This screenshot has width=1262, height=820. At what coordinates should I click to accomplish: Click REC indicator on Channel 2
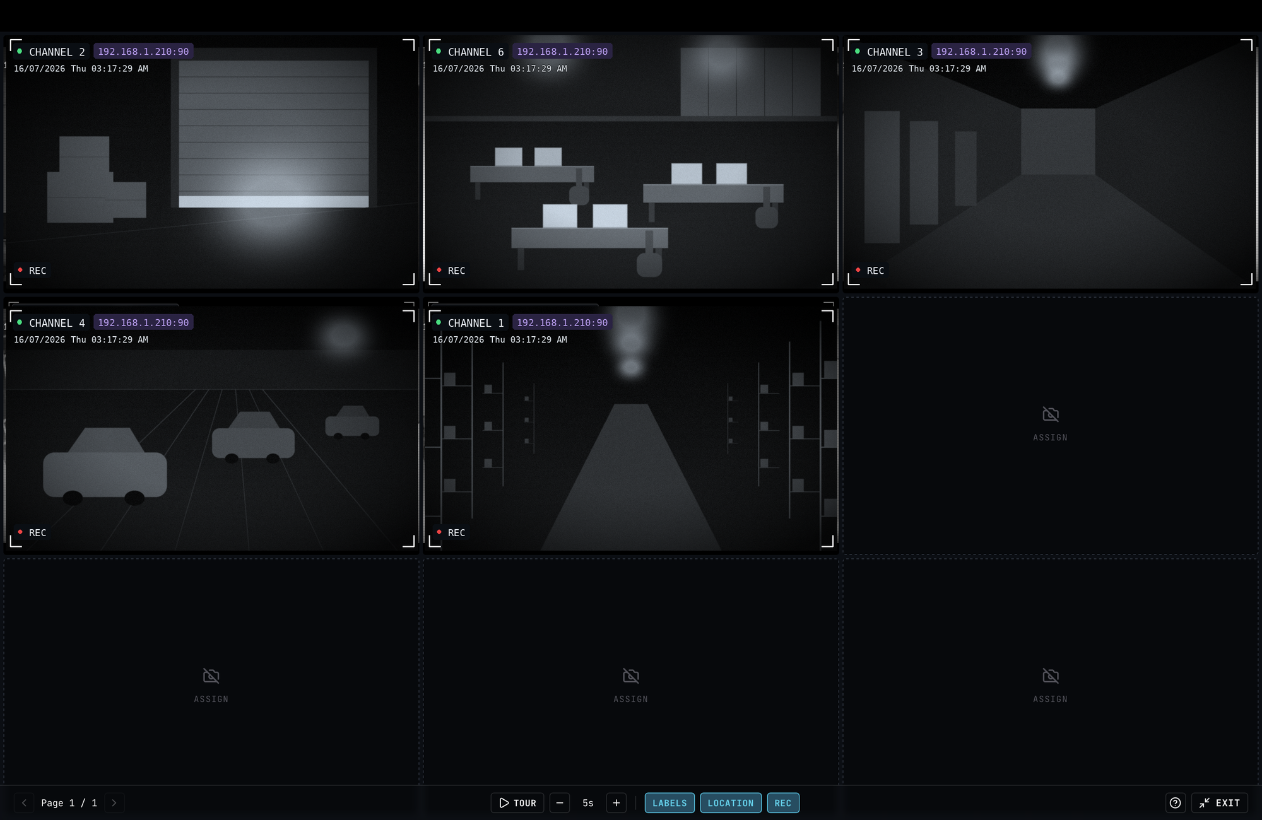pos(32,271)
